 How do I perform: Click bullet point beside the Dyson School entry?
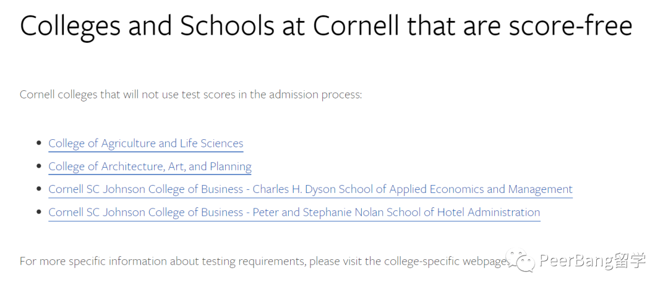pos(40,189)
